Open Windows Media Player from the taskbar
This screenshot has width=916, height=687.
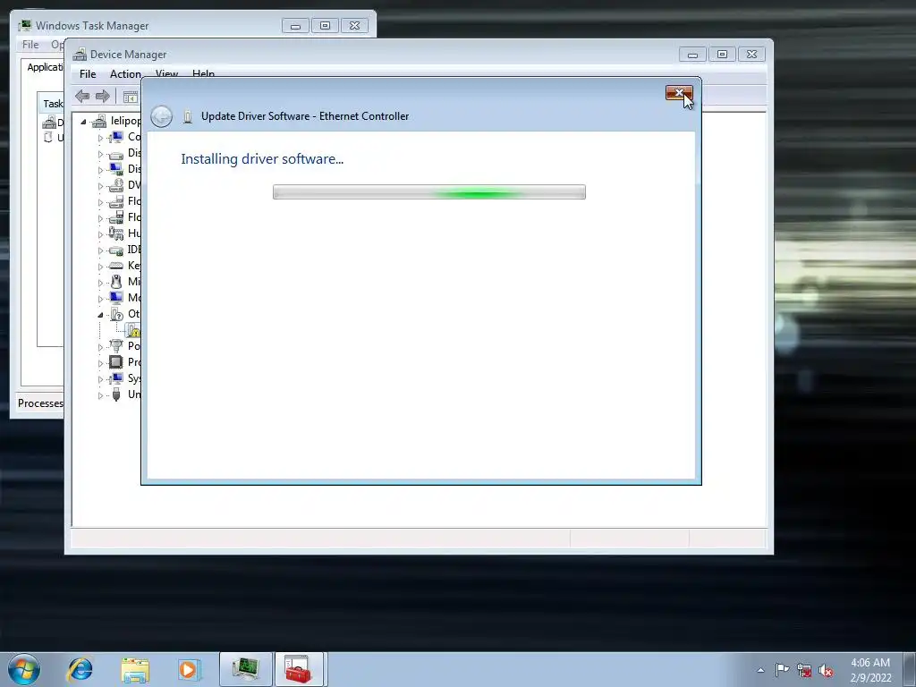click(189, 669)
